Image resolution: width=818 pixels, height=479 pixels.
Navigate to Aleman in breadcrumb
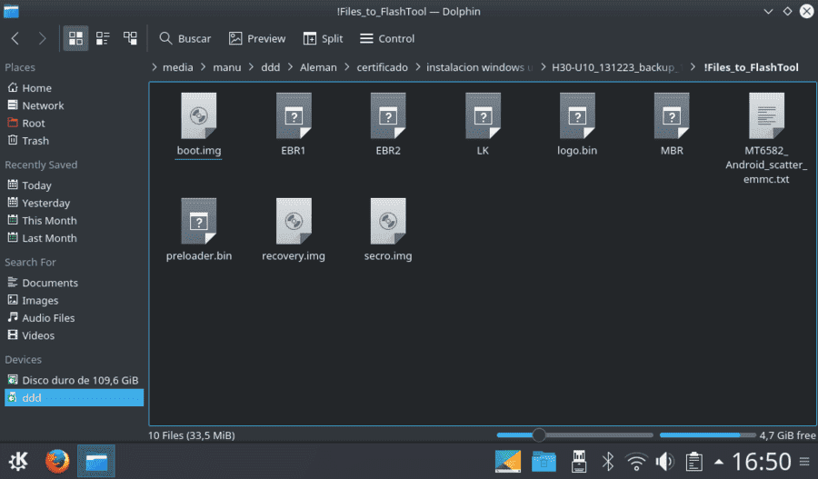coord(318,67)
